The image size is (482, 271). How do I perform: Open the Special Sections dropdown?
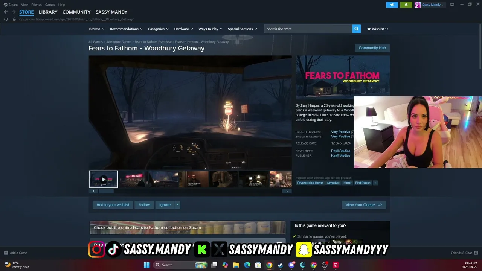(243, 29)
